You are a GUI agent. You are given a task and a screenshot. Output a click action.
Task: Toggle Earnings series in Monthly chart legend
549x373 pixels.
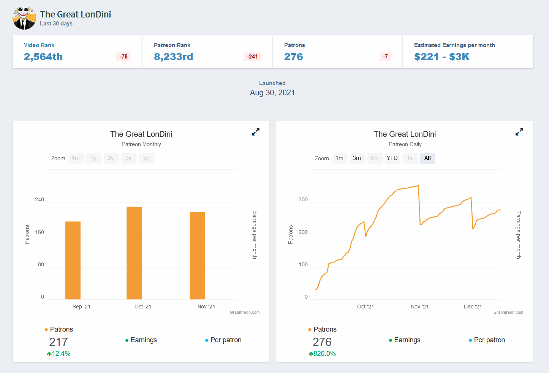(141, 340)
